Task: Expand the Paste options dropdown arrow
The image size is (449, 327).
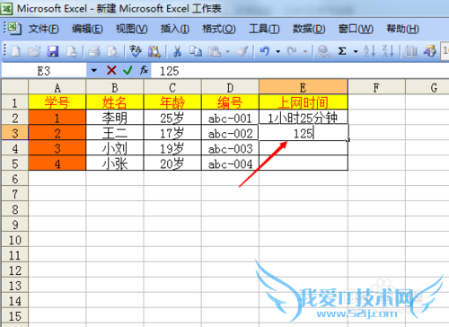Action: 227,52
